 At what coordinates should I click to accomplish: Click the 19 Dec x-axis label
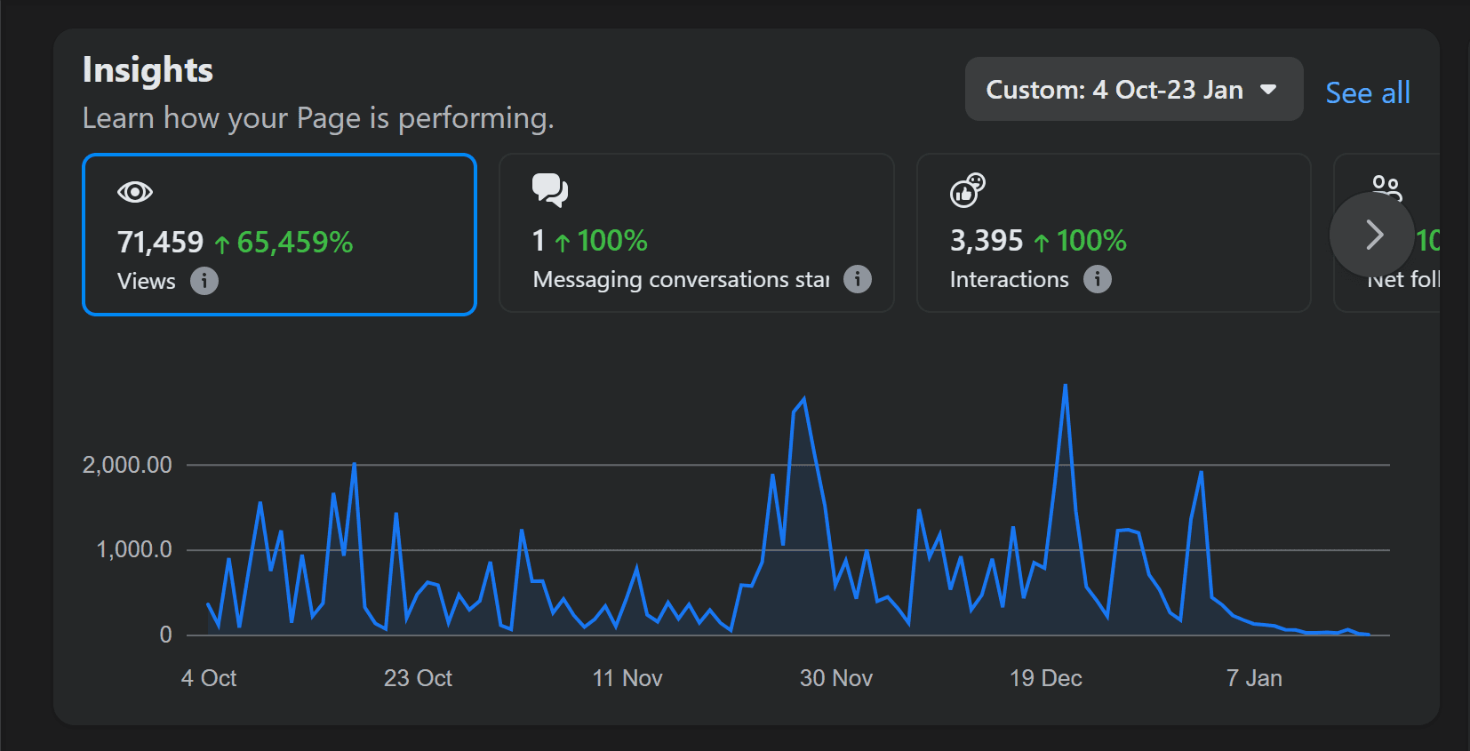(1046, 678)
